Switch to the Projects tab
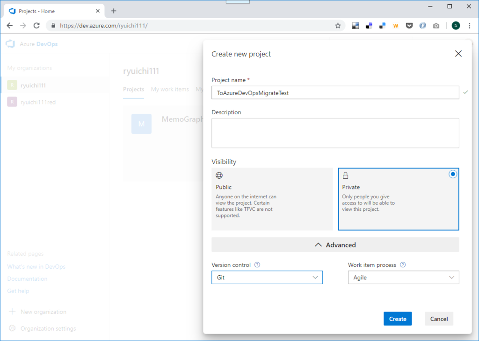Screen dimensions: 479x341 pyautogui.click(x=133, y=89)
